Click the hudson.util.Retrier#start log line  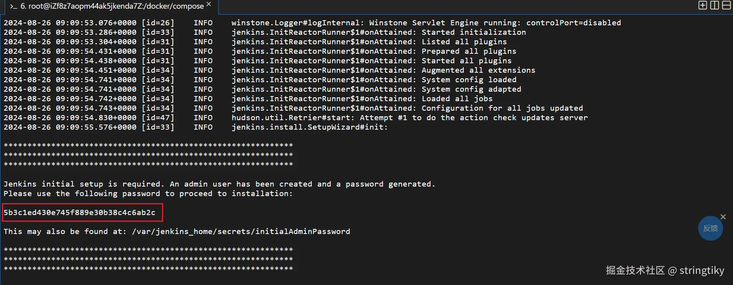coord(409,118)
